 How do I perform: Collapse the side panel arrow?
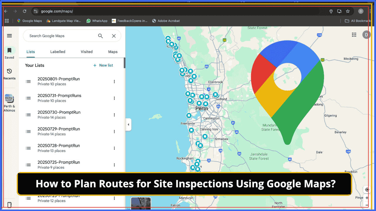(128, 125)
